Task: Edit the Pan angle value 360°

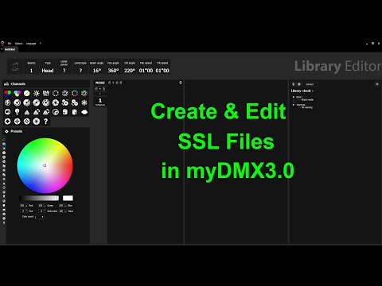Action: [113, 71]
